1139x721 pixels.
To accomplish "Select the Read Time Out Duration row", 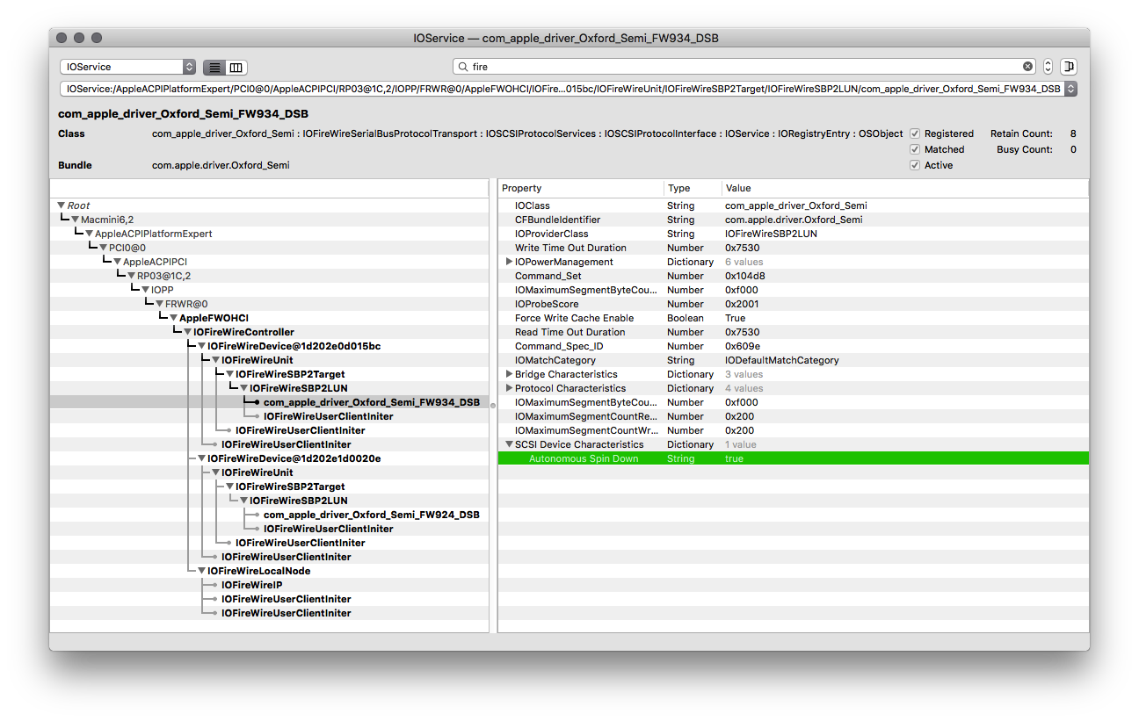I will point(794,332).
